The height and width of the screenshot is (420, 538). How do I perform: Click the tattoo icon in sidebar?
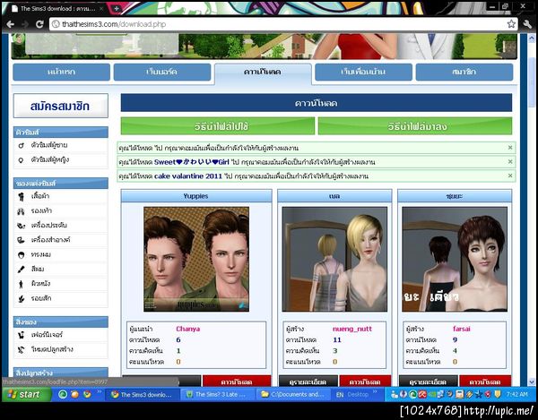21,299
